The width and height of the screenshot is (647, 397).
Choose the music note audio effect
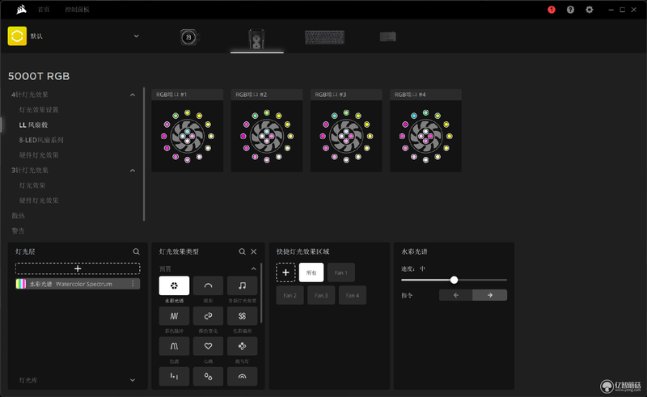point(242,285)
